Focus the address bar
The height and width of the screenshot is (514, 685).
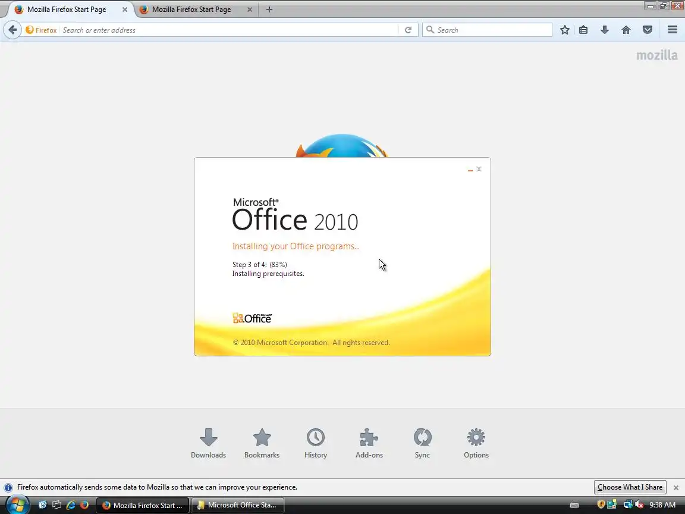pos(230,30)
